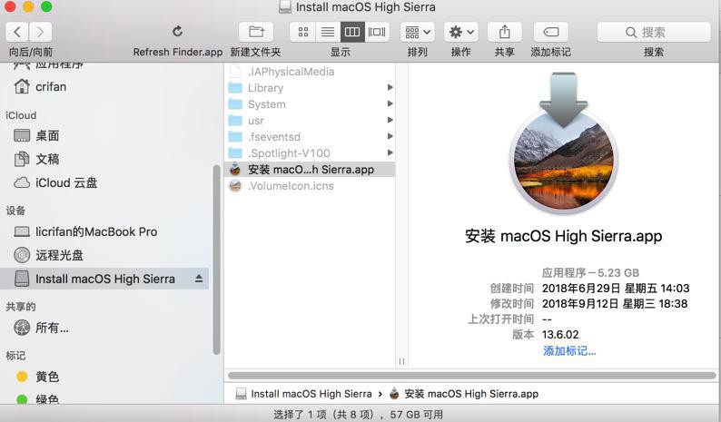The height and width of the screenshot is (422, 721).
Task: Click the desktop icon beside 桌面
Action: [x=22, y=135]
